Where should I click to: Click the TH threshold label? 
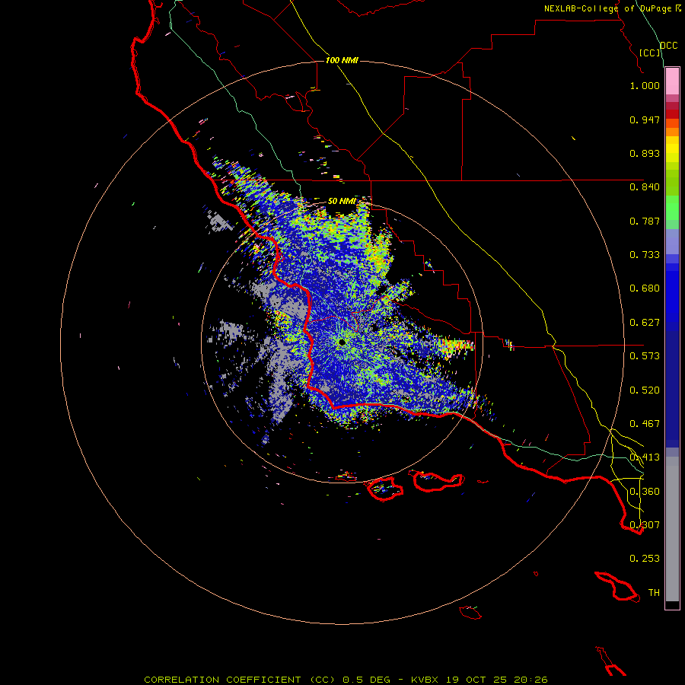[654, 593]
